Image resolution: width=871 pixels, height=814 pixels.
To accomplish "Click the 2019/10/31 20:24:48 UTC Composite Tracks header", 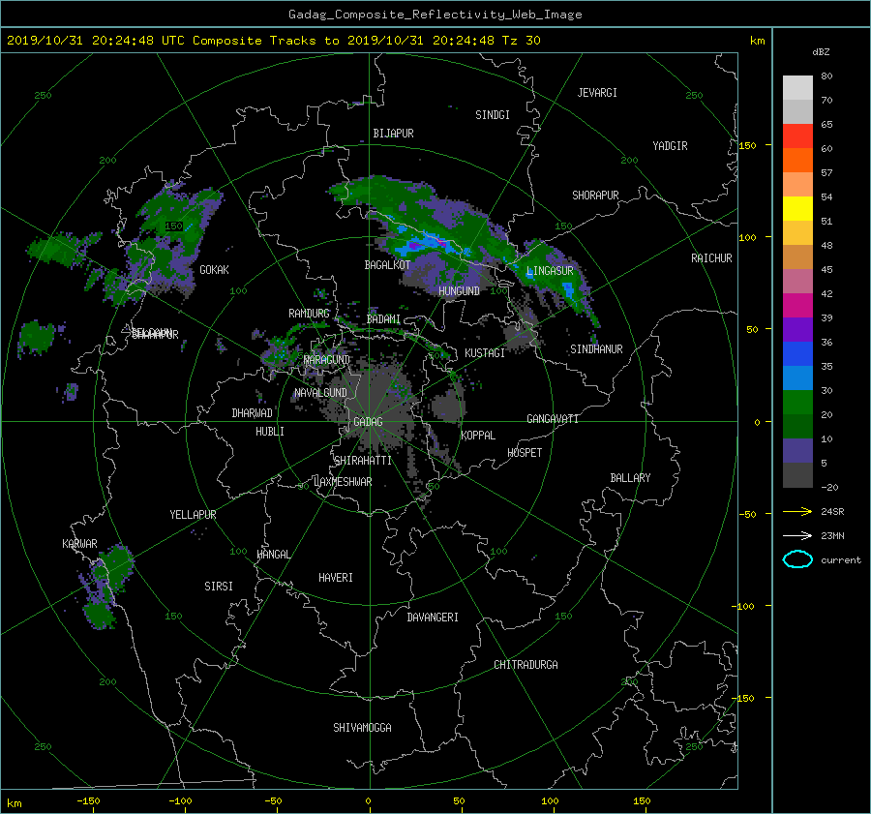I will click(273, 40).
